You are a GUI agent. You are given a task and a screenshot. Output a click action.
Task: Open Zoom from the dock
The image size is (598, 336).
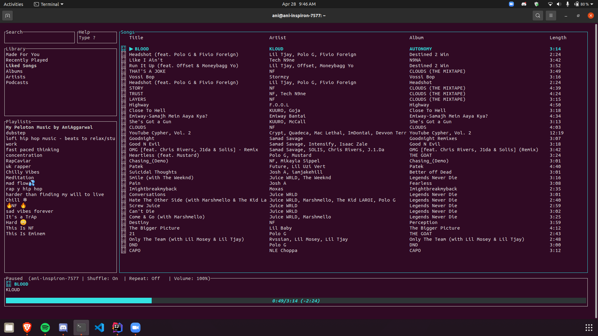click(x=135, y=327)
